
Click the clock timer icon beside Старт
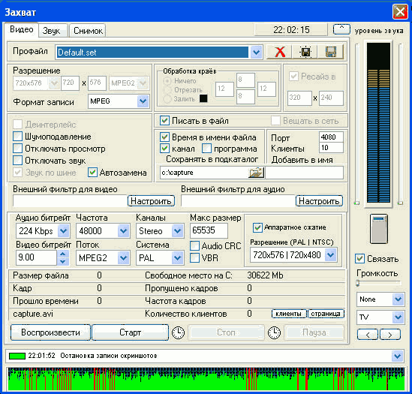tap(178, 332)
